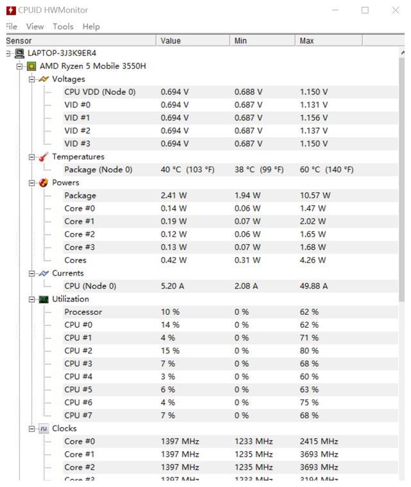Open the Tools menu
This screenshot has height=487, width=411.
[63, 27]
